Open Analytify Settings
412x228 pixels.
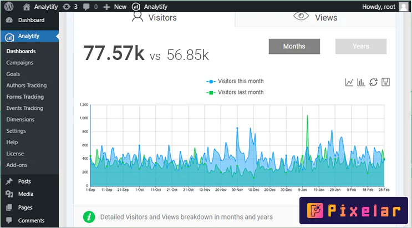(16, 131)
